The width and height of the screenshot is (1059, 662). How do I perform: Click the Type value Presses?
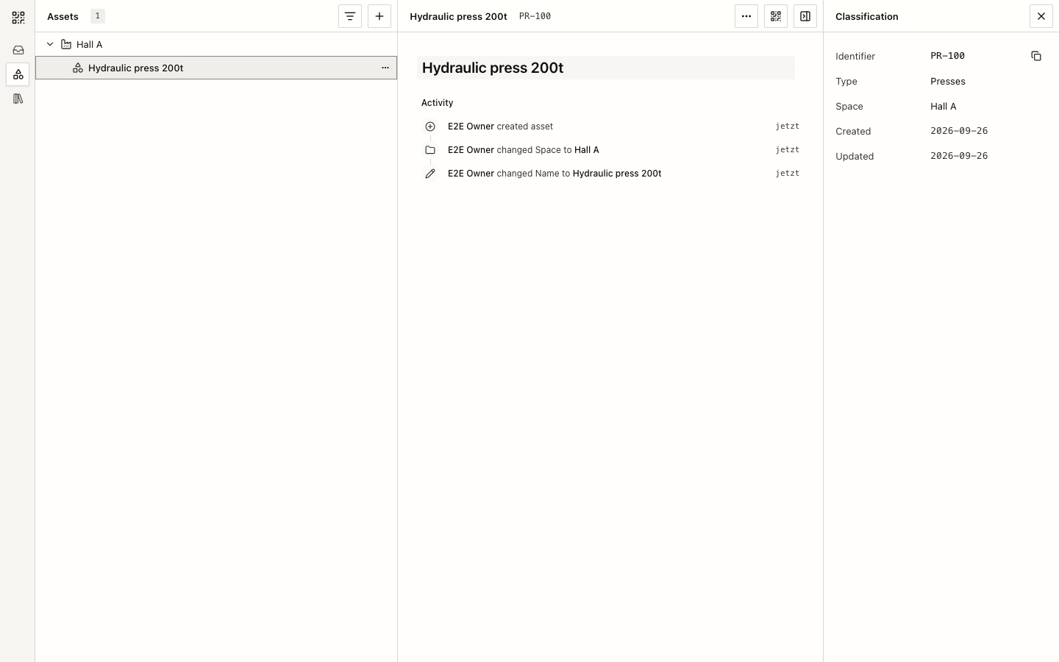click(948, 82)
